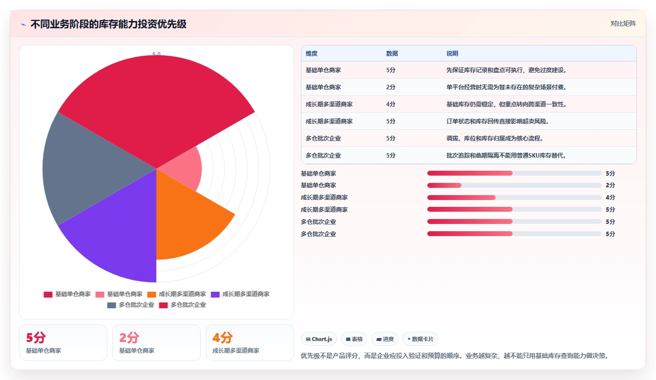Image resolution: width=656 pixels, height=380 pixels.
Task: Click the lightning icon beside the title
Action: coord(23,24)
